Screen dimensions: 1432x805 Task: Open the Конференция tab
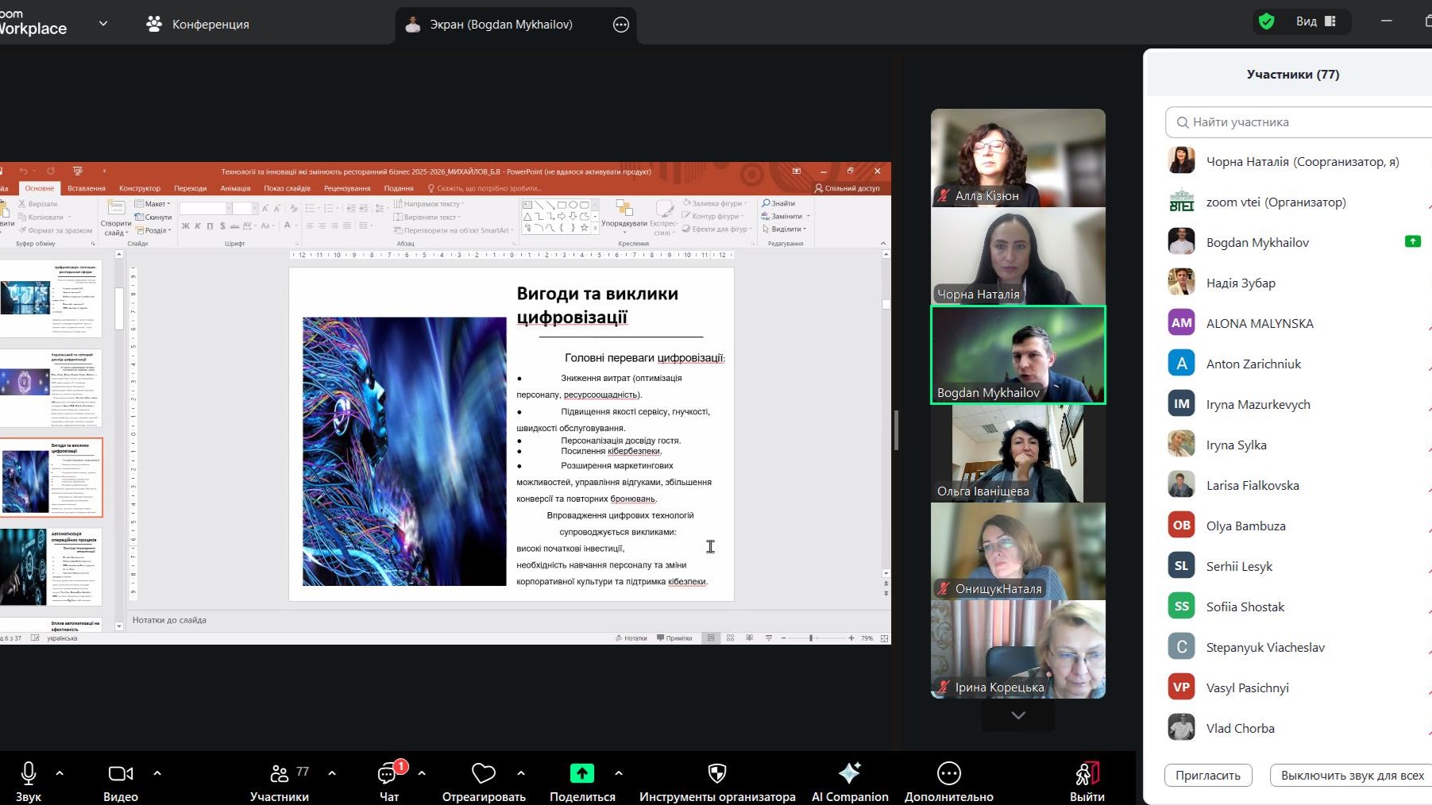point(198,25)
